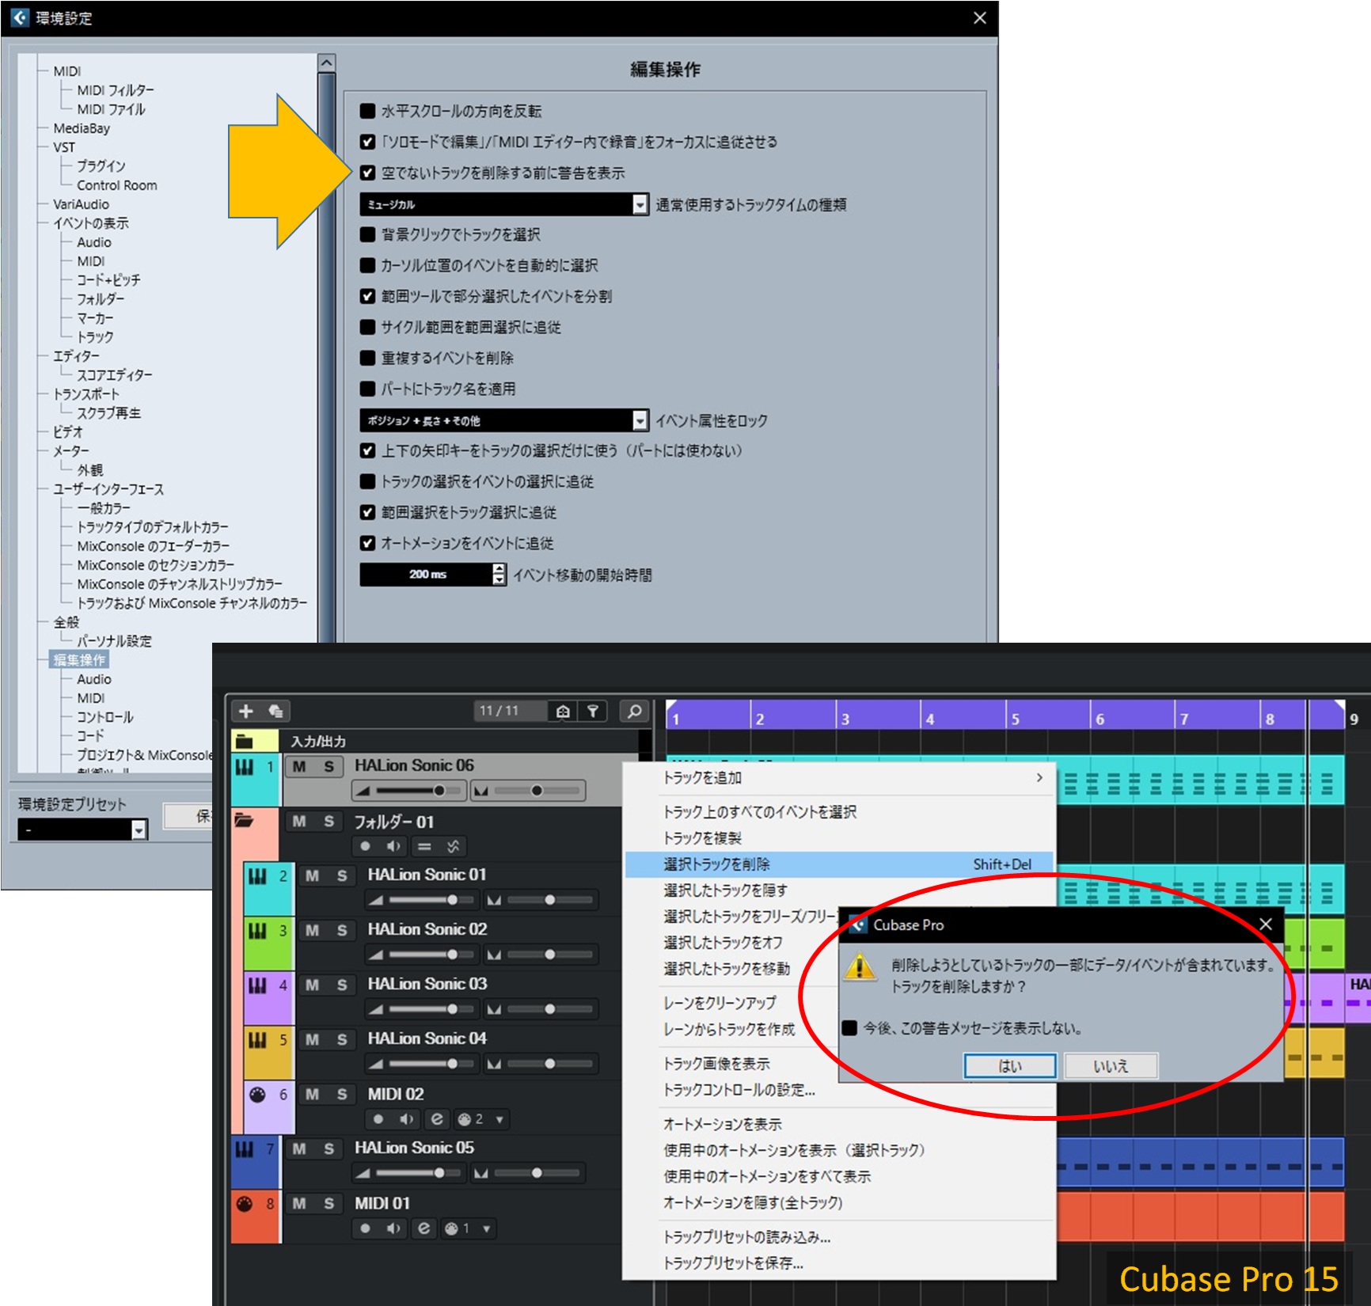Open MIDI 02 edit channel settings icon
The height and width of the screenshot is (1306, 1371).
click(436, 1118)
